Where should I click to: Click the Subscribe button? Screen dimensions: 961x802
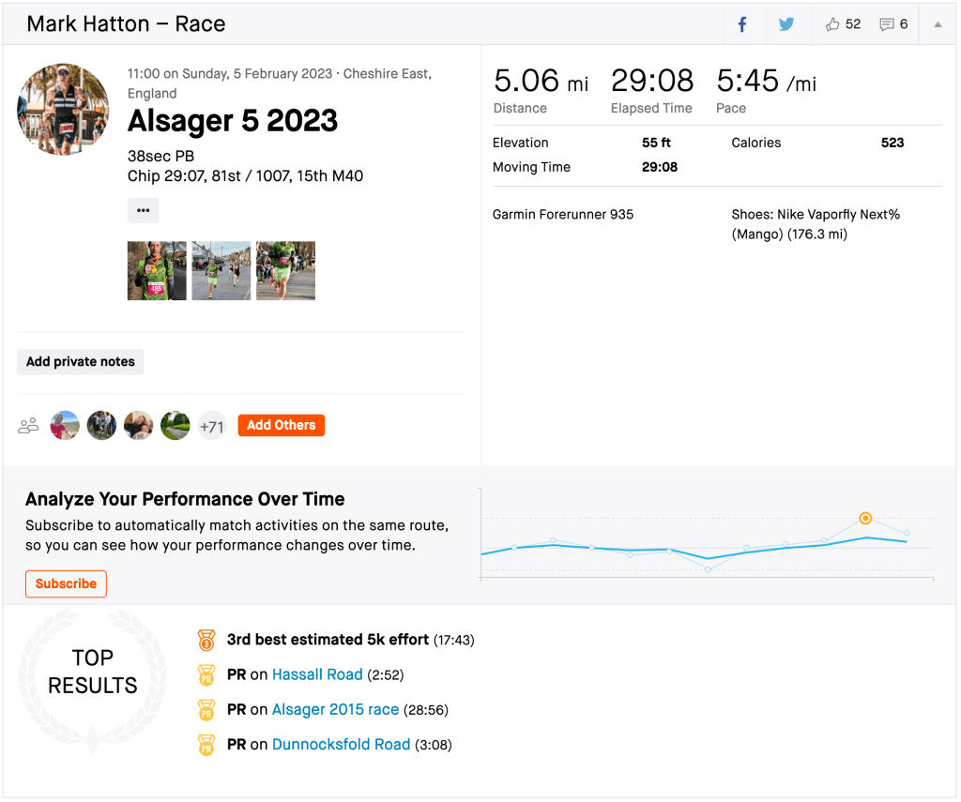coord(66,583)
